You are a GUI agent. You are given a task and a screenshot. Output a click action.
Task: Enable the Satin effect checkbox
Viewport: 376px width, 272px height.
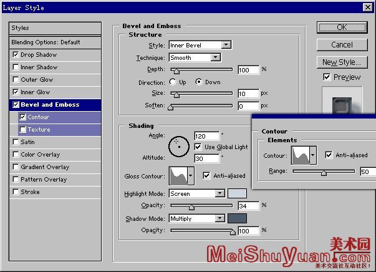(16, 142)
